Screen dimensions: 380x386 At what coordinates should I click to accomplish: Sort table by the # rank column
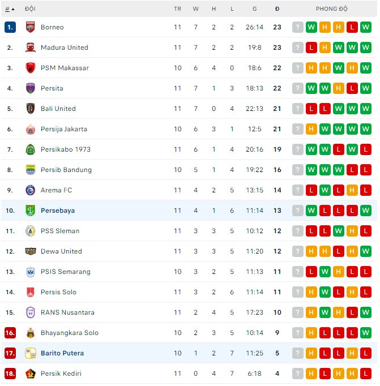(10, 9)
